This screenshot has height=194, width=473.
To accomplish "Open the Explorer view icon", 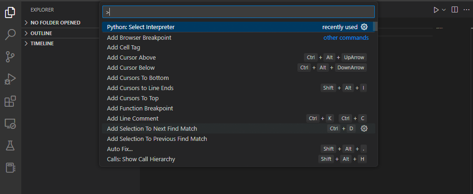I will click(10, 13).
